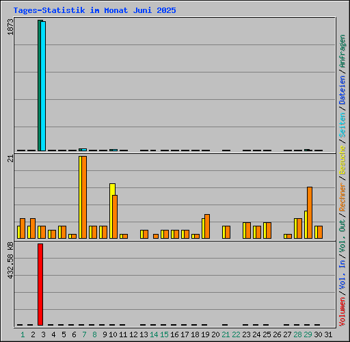Click the Dateien legend label
This screenshot has width=350, height=342.
point(342,90)
